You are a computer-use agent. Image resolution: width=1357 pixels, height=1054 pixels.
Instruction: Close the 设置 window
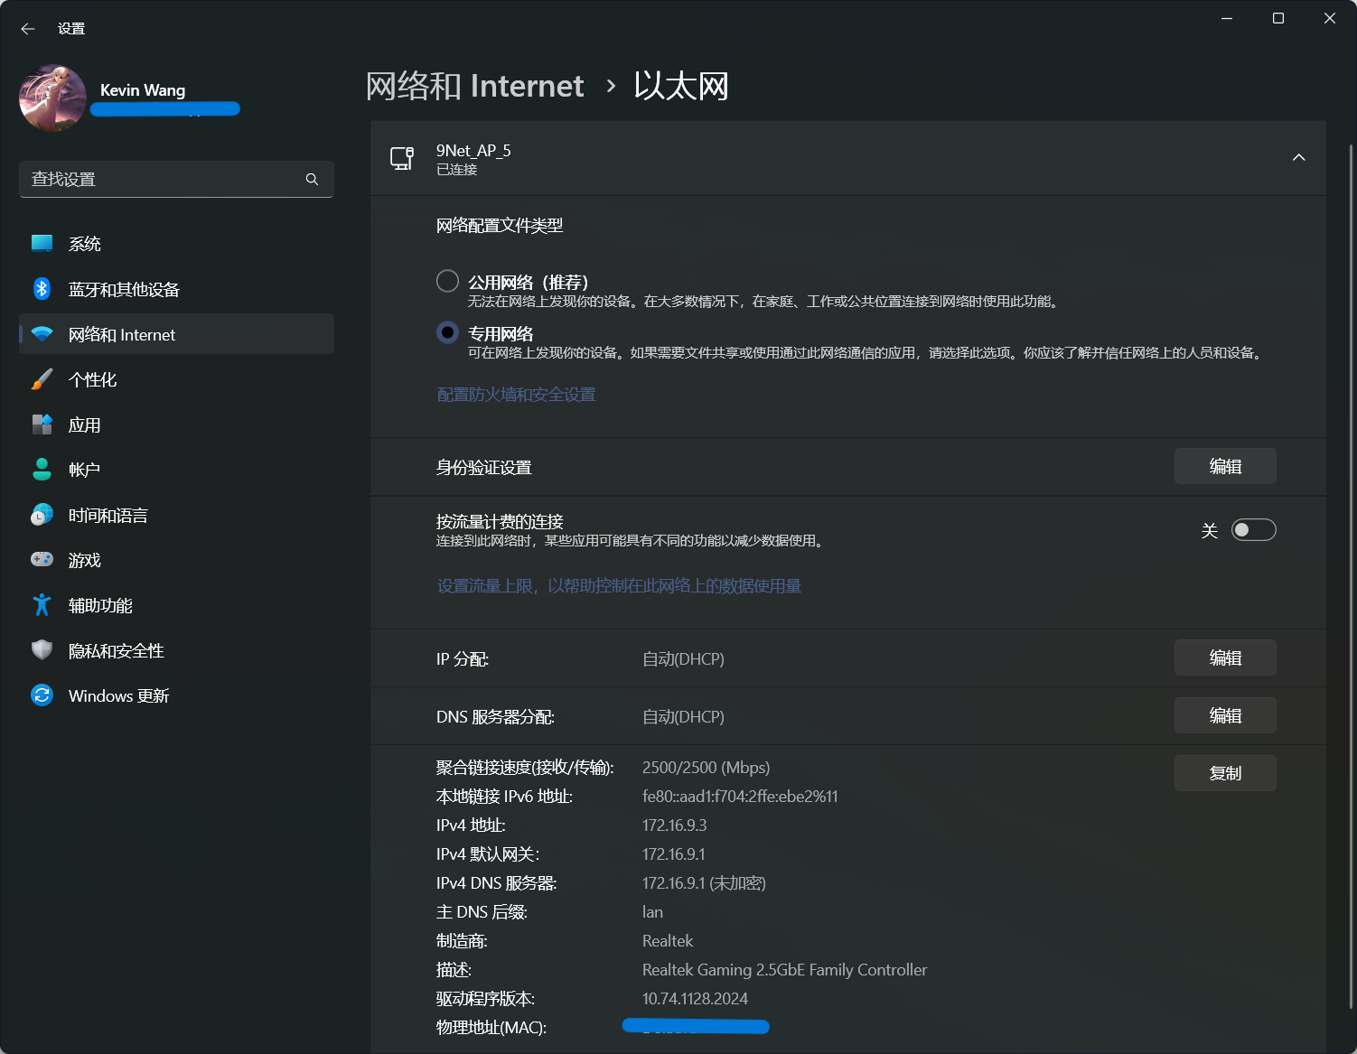pyautogui.click(x=1330, y=18)
